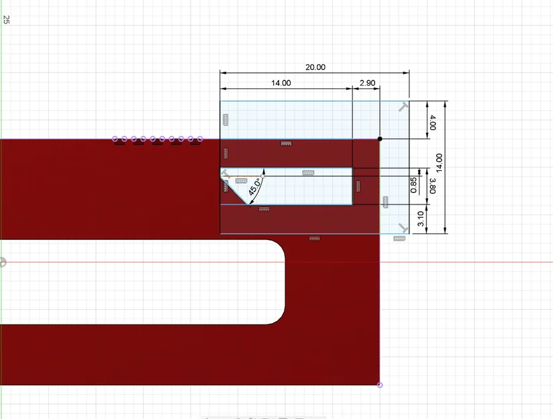Image resolution: width=553 pixels, height=419 pixels.
Task: Click the 3.80 vertical dimension label
Action: pos(433,186)
